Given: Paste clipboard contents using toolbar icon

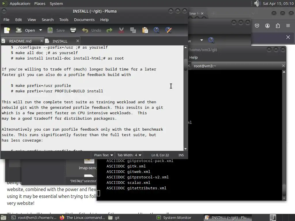Looking at the screenshot, I should (x=145, y=30).
